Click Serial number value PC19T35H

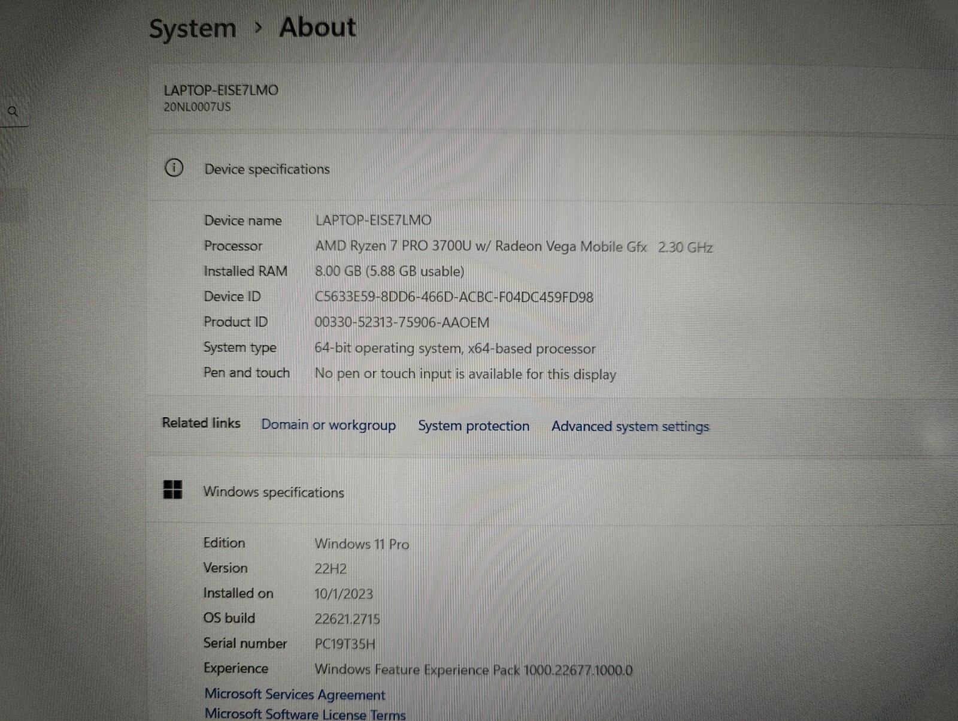345,644
